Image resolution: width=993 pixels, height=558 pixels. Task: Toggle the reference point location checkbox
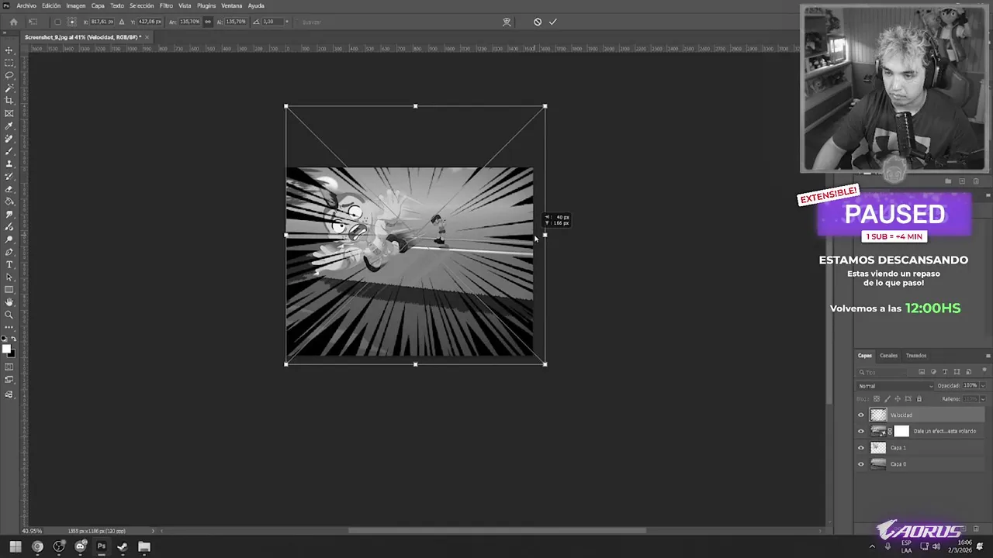click(x=57, y=22)
